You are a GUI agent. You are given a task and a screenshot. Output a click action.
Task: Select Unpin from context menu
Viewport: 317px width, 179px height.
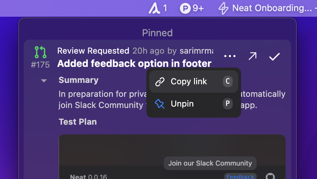(193, 104)
